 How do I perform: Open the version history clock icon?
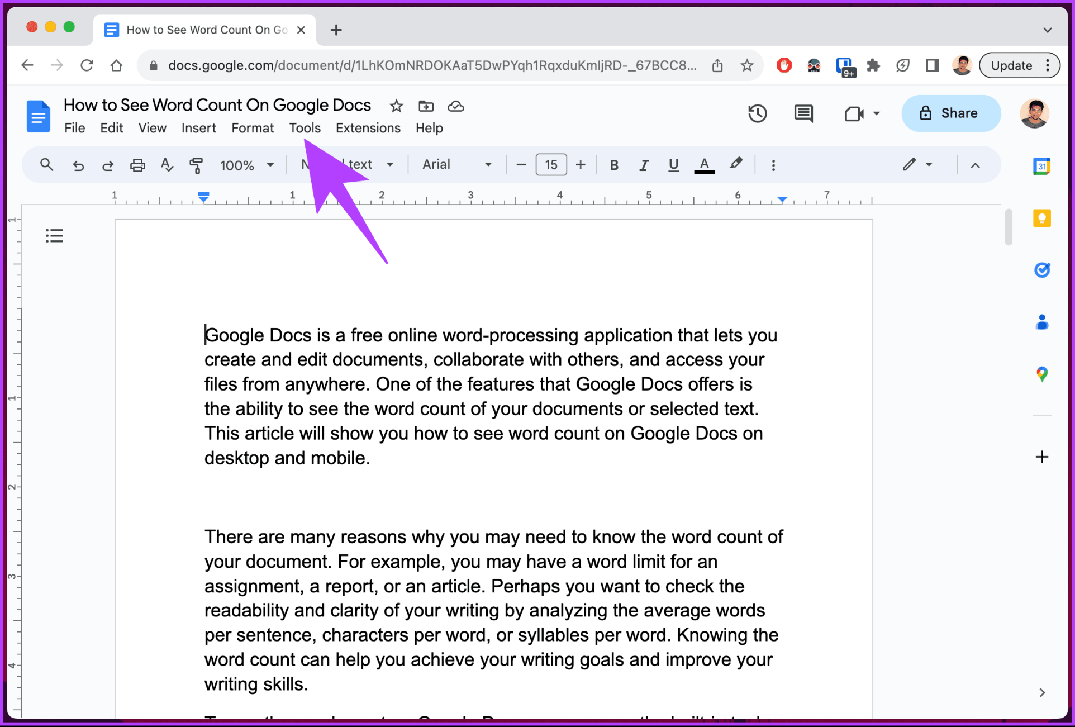757,113
